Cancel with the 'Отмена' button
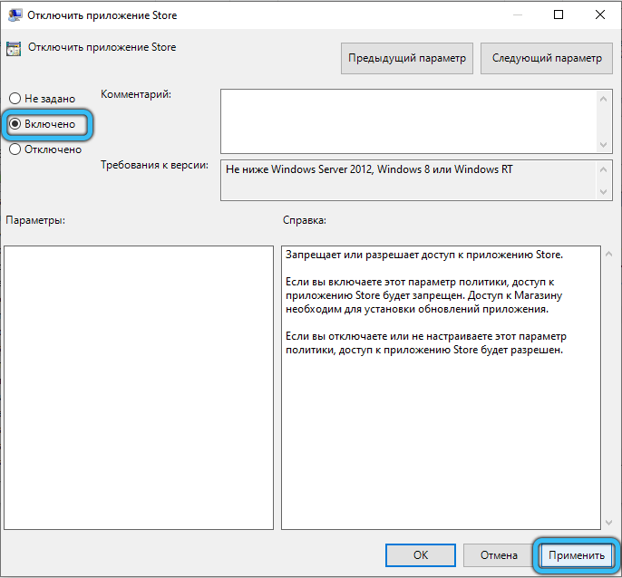Viewport: 622px width, 578px height. tap(499, 555)
